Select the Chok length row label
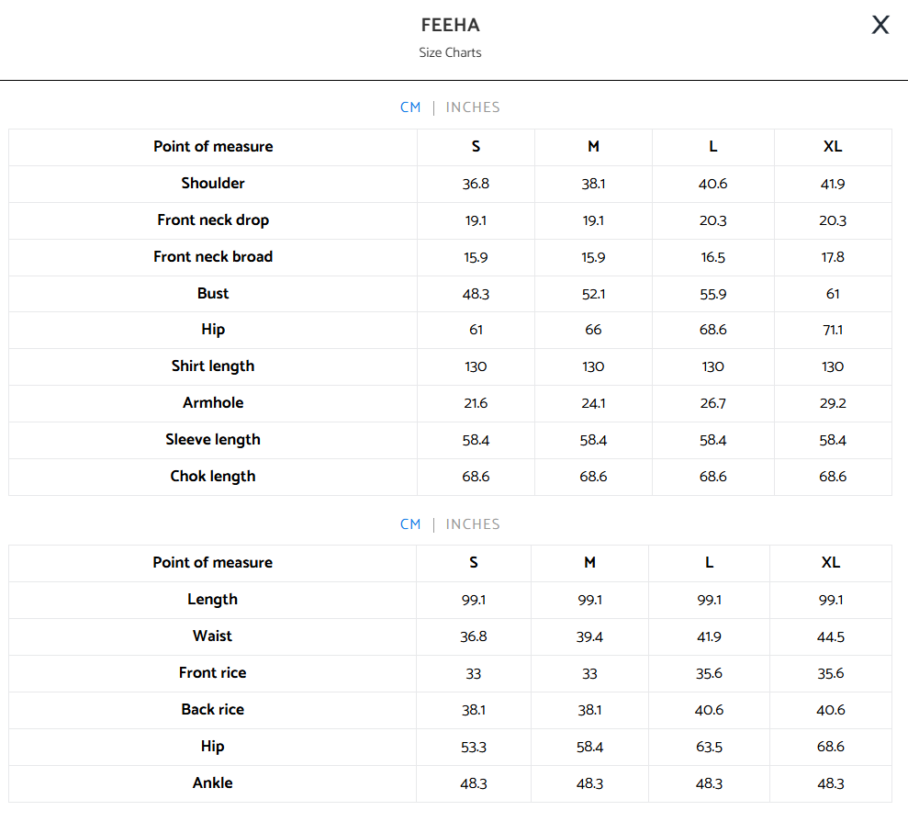Image resolution: width=908 pixels, height=833 pixels. coord(213,477)
